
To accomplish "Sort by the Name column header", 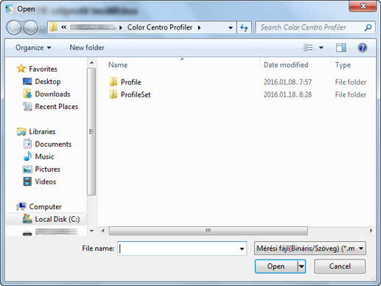I will (118, 65).
